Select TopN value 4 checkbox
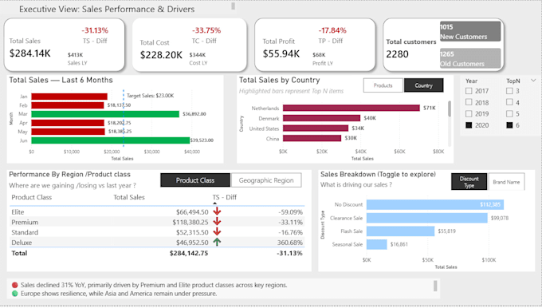Screen dimensions: 542x308 click(509, 102)
